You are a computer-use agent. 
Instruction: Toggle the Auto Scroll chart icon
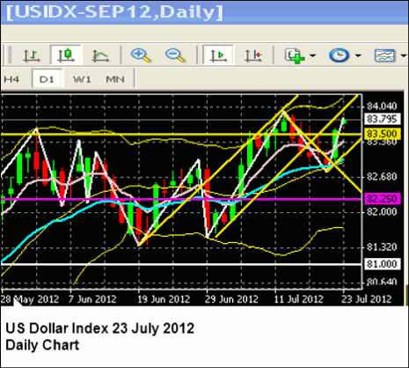click(218, 55)
